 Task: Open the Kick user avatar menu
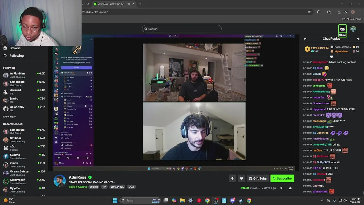point(353,29)
